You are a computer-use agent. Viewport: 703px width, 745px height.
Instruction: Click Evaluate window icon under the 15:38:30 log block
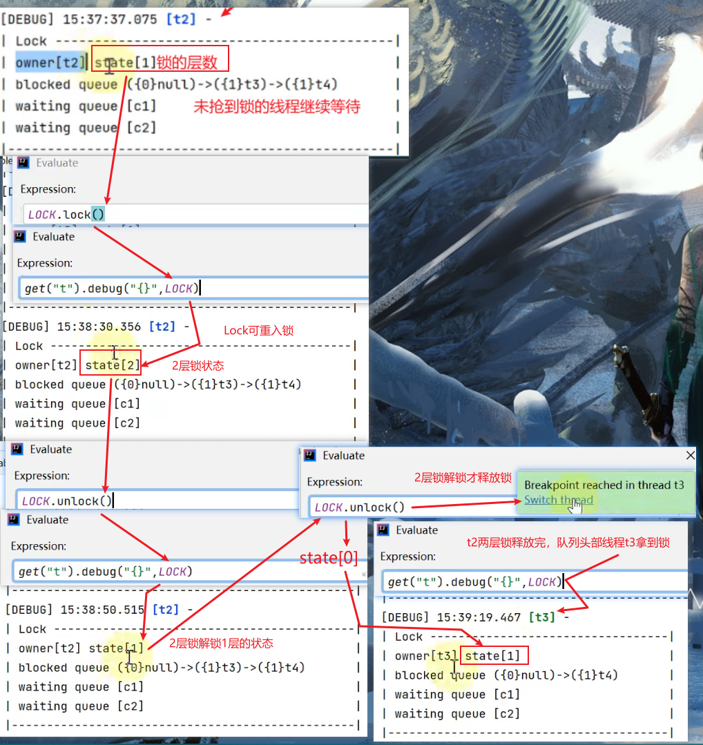(17, 449)
